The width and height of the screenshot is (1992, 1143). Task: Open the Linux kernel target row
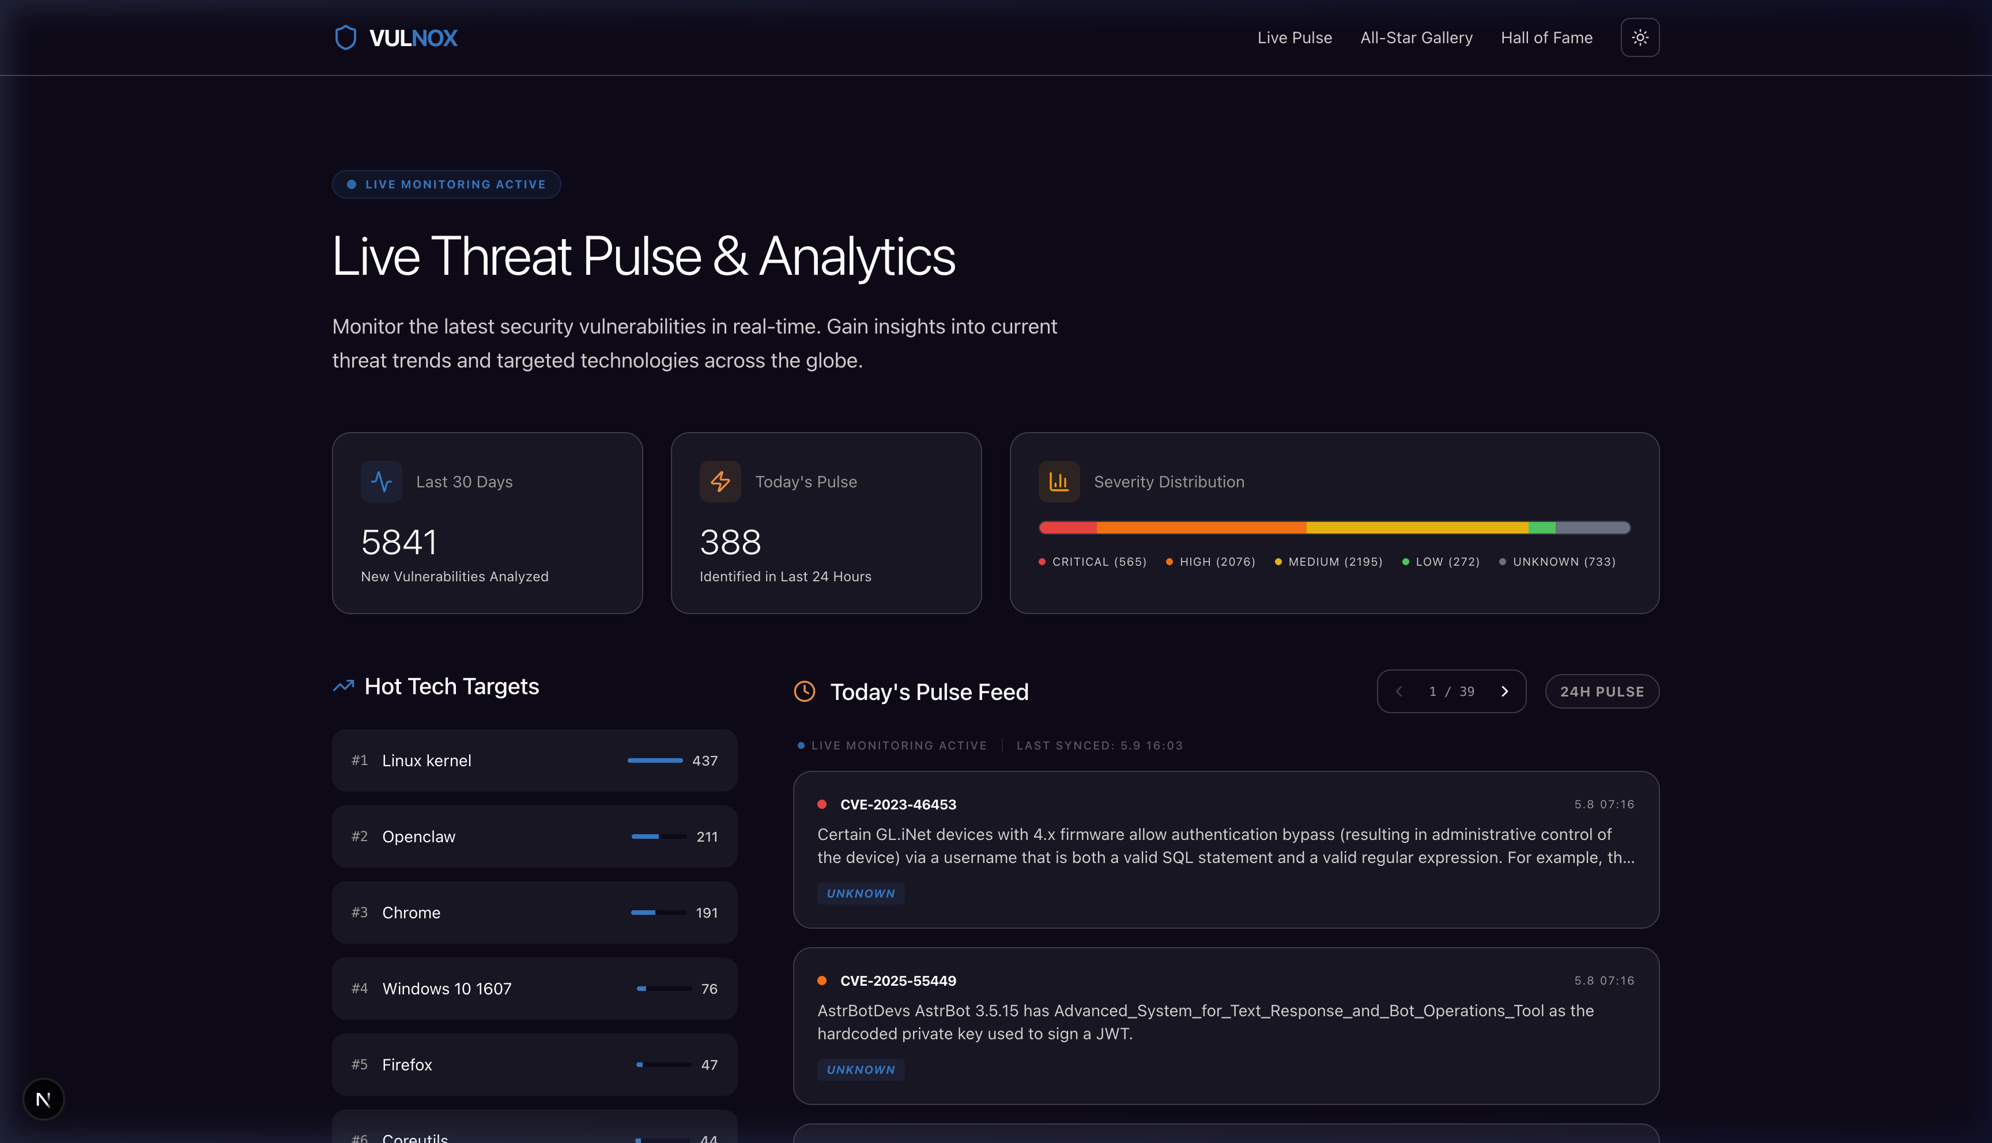click(534, 760)
